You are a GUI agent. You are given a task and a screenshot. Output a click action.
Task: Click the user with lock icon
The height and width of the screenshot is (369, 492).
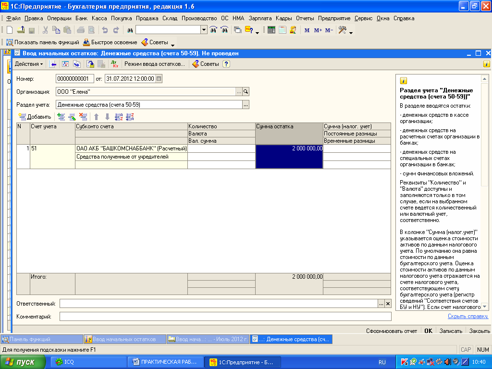coord(293,30)
